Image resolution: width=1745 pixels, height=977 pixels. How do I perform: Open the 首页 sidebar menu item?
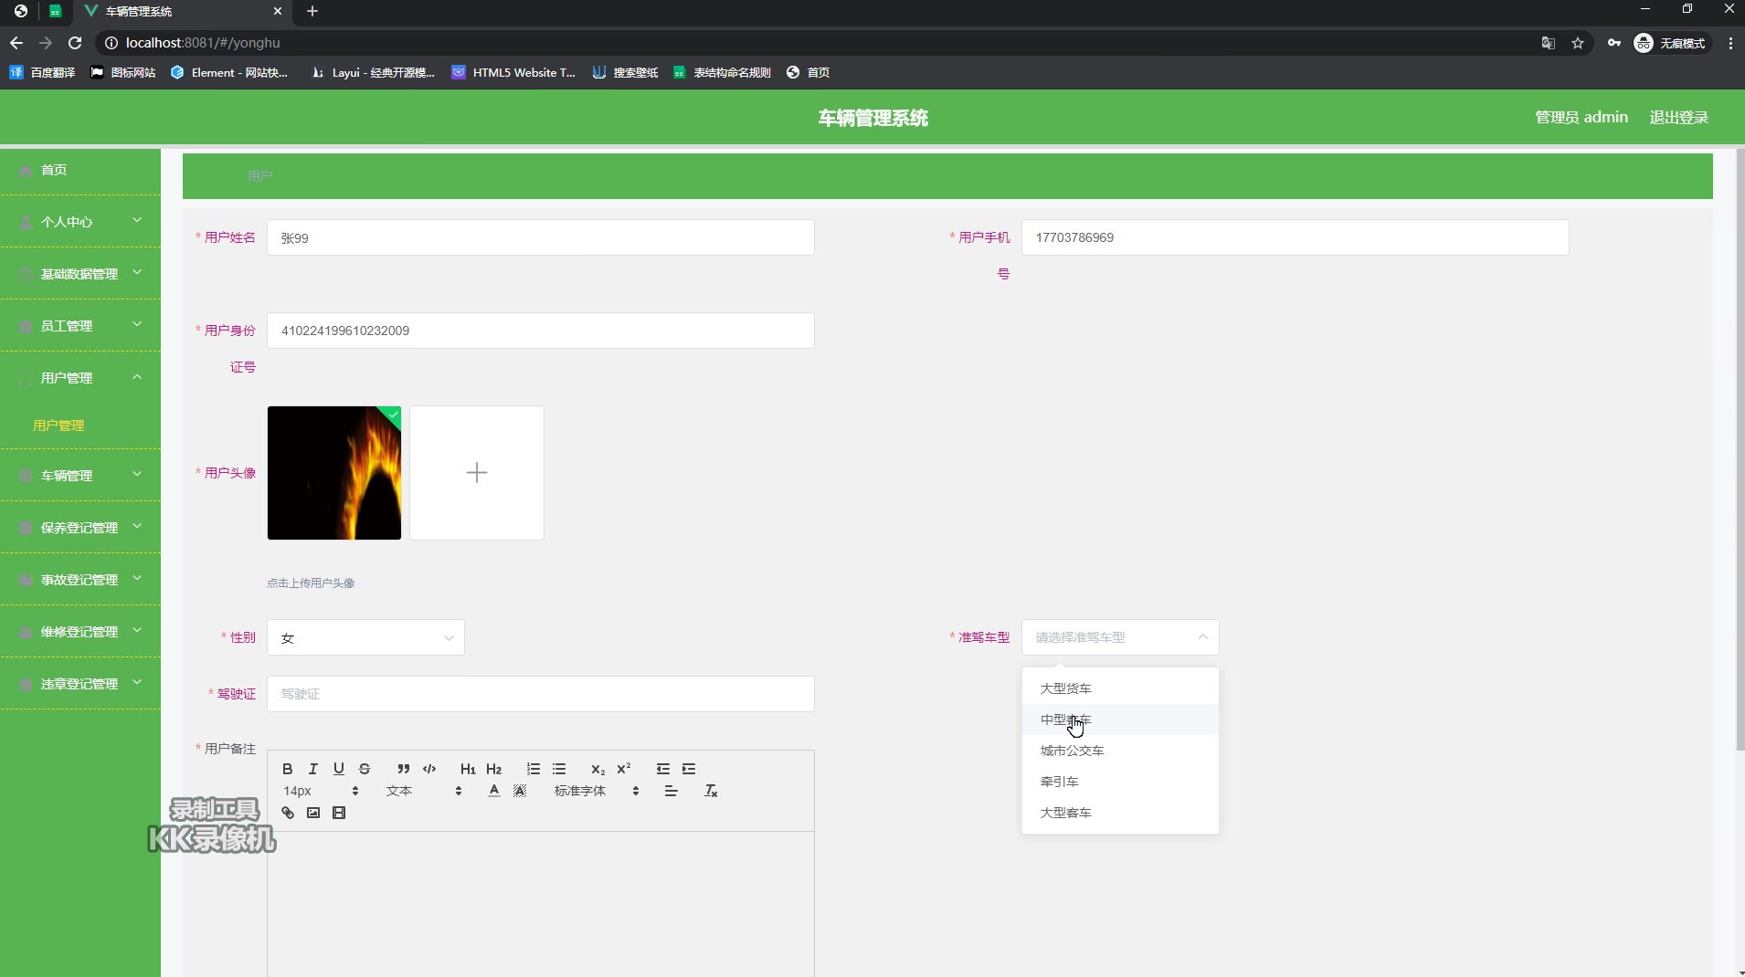51,170
